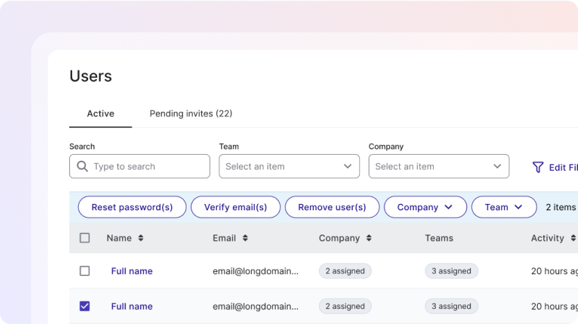Check the first row's checkbox
The image size is (578, 324).
pyautogui.click(x=85, y=271)
